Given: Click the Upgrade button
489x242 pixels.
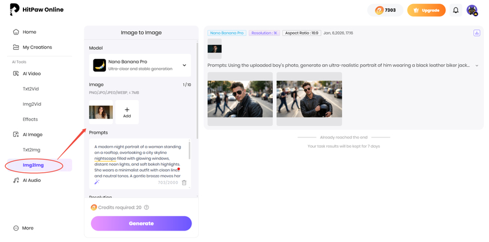Looking at the screenshot, I should [426, 10].
